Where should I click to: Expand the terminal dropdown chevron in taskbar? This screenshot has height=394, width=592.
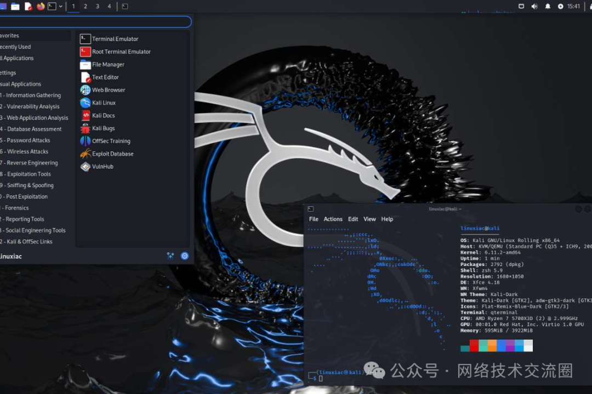click(x=60, y=6)
